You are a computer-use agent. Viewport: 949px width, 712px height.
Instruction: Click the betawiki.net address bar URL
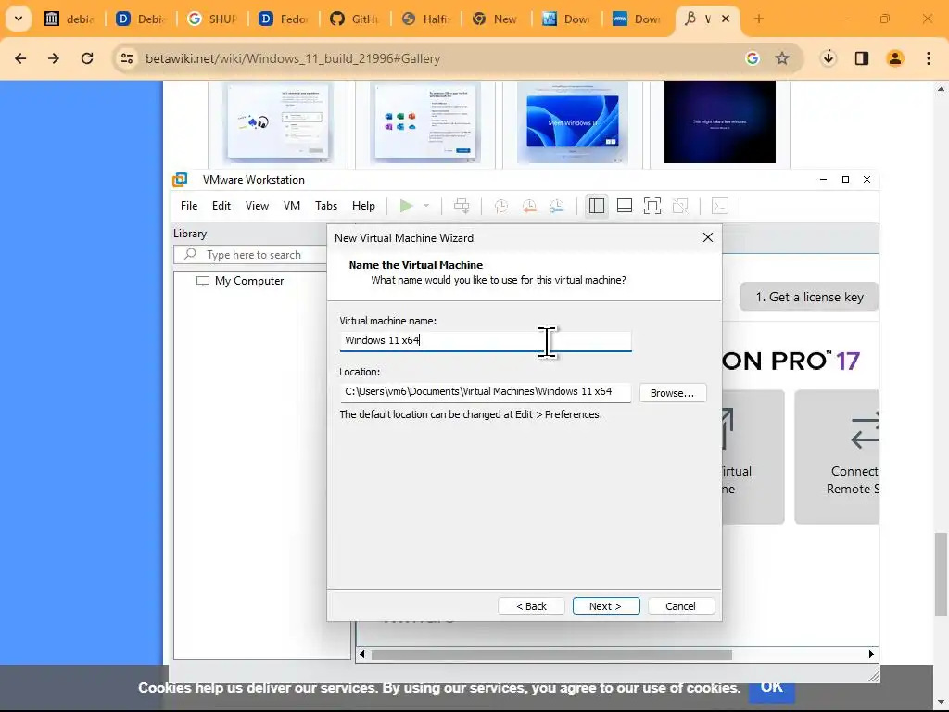(x=293, y=58)
